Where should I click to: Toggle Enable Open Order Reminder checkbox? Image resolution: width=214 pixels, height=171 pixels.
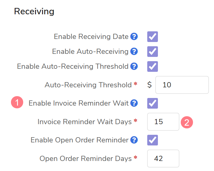coord(152,140)
